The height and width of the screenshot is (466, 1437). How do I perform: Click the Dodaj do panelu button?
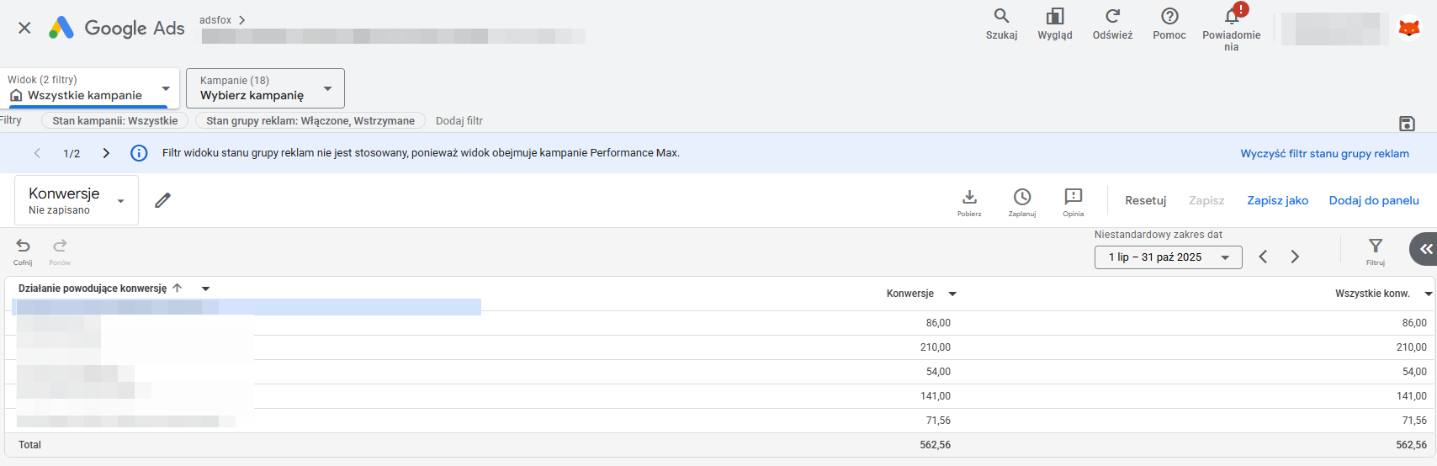(x=1374, y=200)
